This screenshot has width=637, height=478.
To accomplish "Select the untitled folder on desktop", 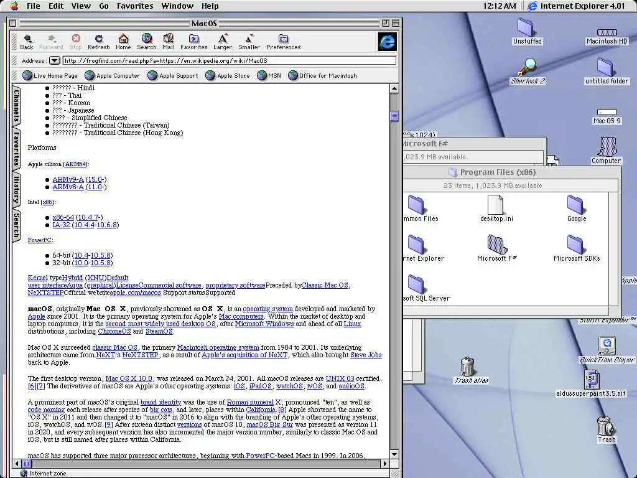I will [x=606, y=71].
